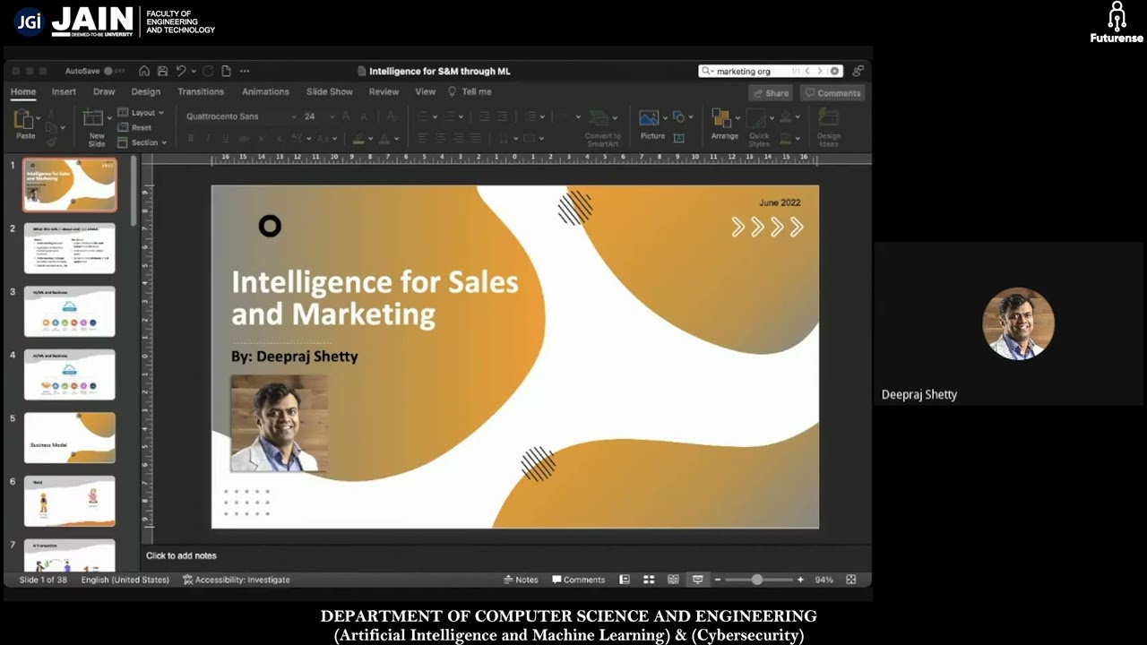Toggle Comments pane in status bar
Screen dimensions: 1147x645
pyautogui.click(x=578, y=580)
